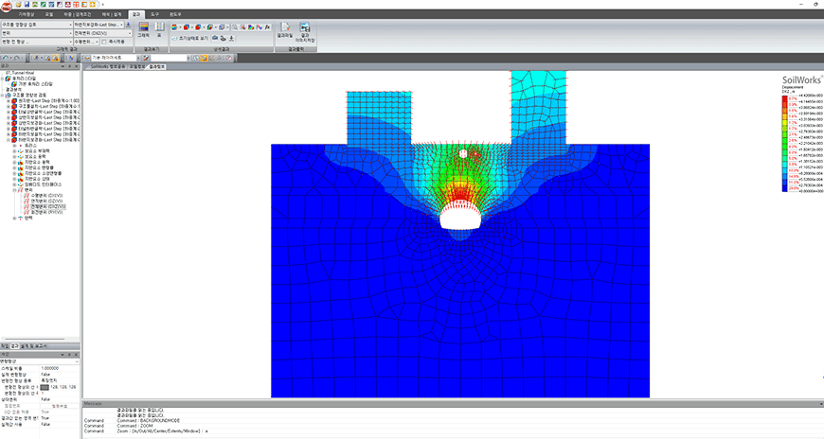Open the DXZ(V) result component dropdown
Screen dimensions: 824x439
click(x=102, y=33)
